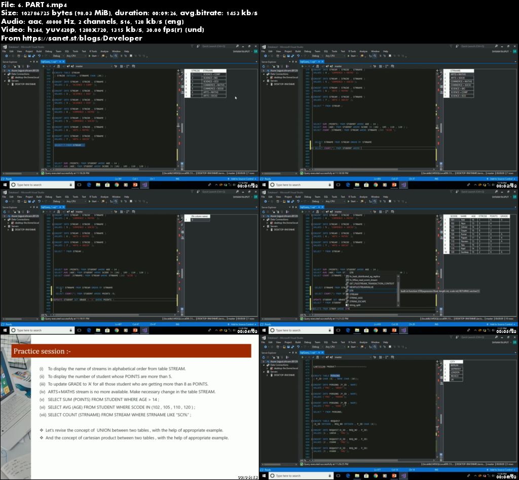
Task: Click Add to Source Control in 00:08:02 frame
Action: (x=501, y=470)
